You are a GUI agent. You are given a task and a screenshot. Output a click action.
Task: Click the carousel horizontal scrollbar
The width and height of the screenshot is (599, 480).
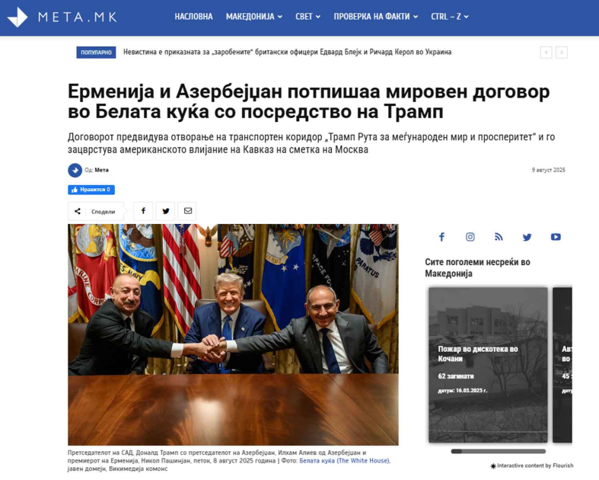pyautogui.click(x=498, y=451)
